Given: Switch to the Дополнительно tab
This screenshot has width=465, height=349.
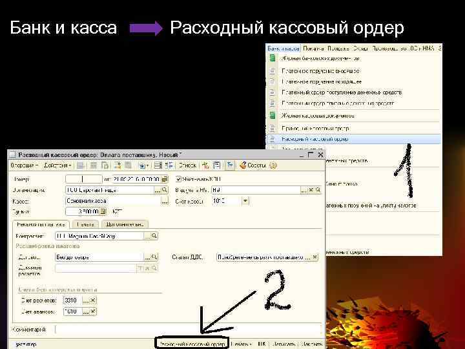Looking at the screenshot, I should coord(125,224).
